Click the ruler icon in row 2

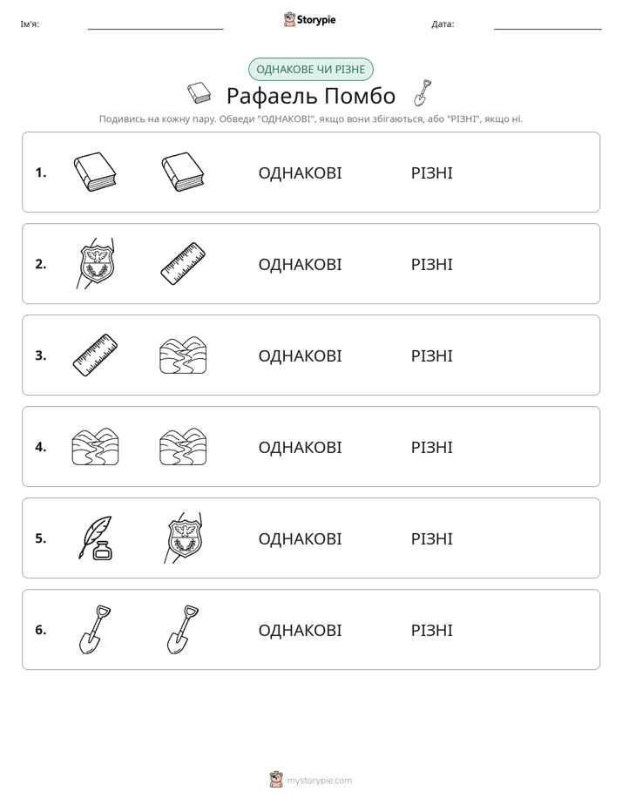click(x=183, y=263)
